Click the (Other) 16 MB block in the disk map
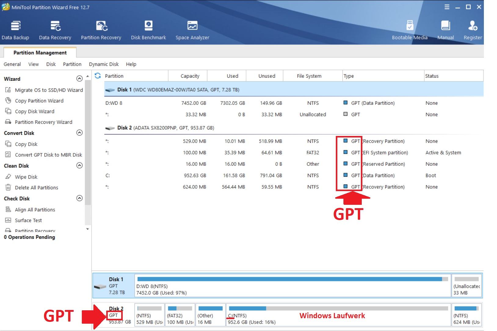497x331 pixels. click(210, 315)
